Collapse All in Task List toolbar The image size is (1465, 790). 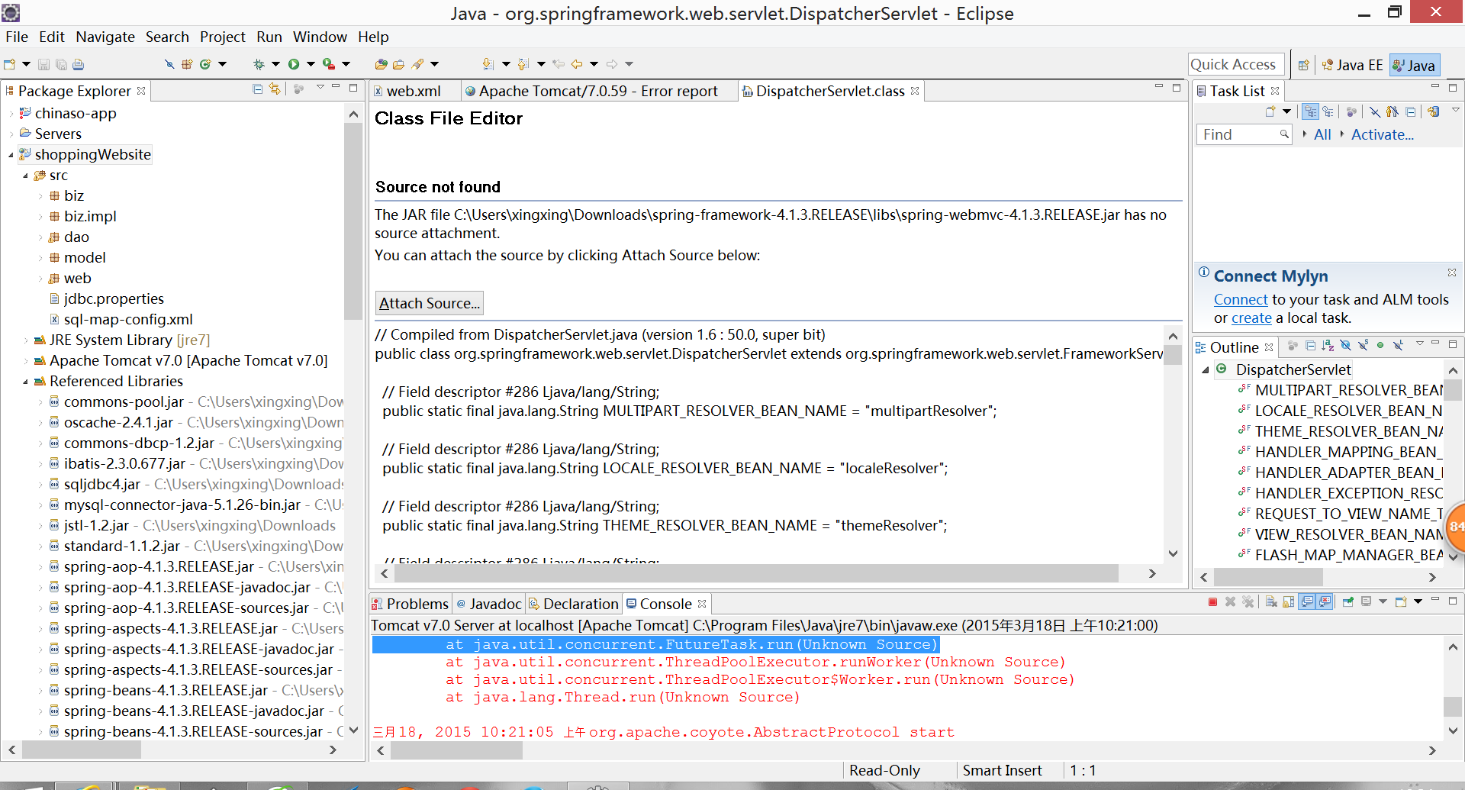pyautogui.click(x=1410, y=111)
